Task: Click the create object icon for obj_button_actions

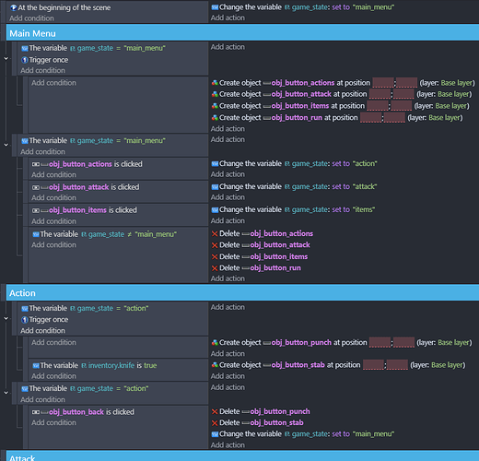Action: (x=215, y=83)
